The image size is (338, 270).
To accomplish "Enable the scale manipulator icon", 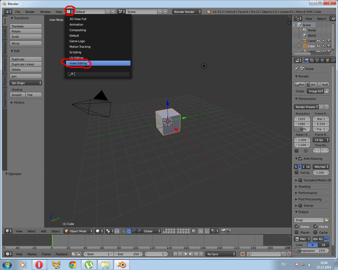I will [139, 231].
